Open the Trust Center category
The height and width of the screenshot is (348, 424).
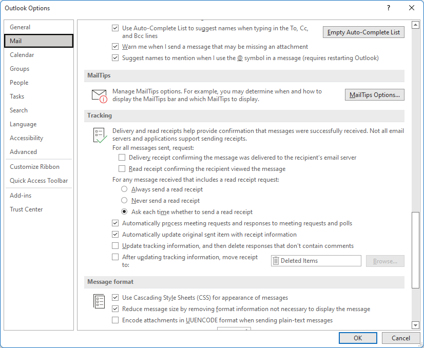pos(38,209)
